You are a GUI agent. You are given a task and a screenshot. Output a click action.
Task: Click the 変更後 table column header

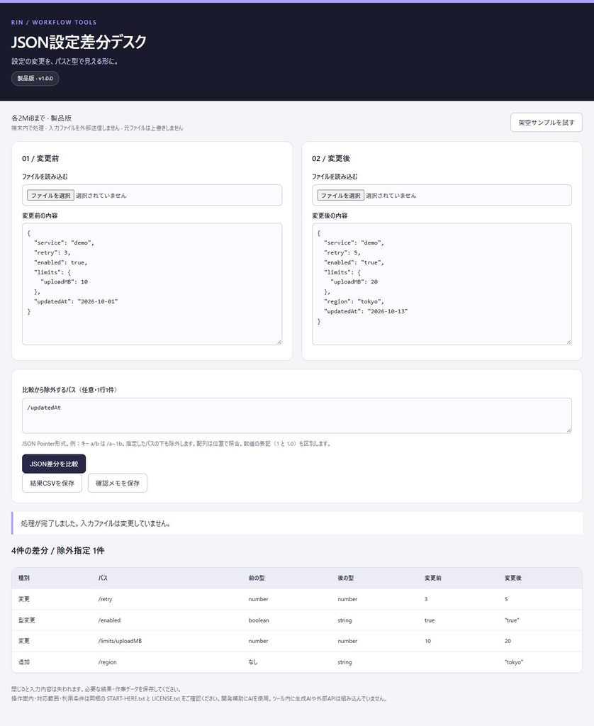tap(513, 578)
